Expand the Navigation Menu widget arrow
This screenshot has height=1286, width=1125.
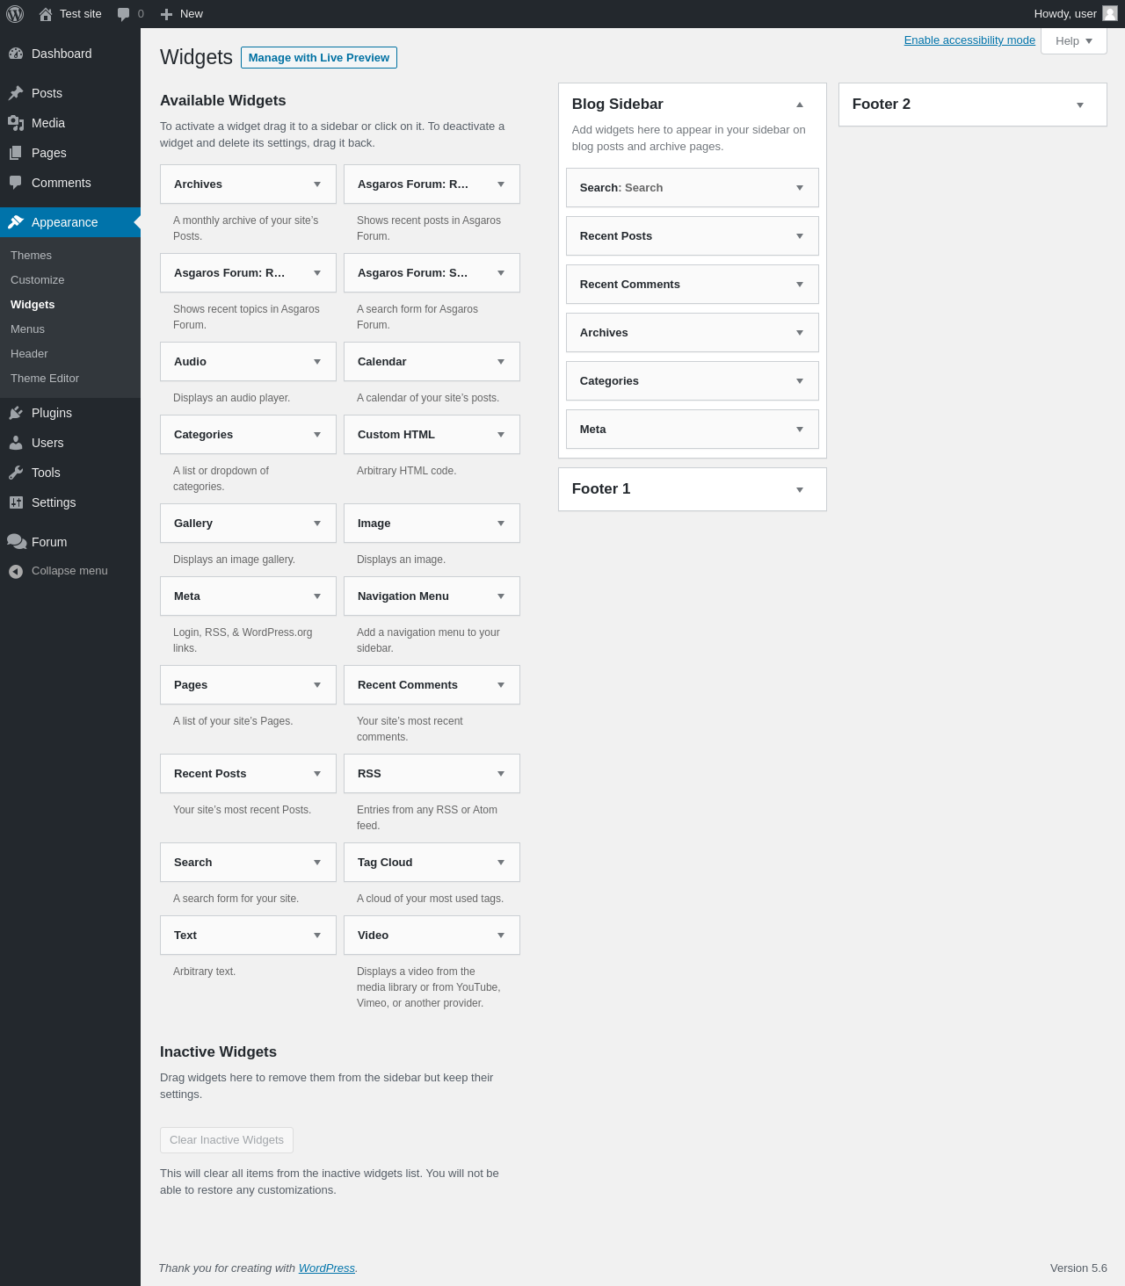tap(501, 596)
